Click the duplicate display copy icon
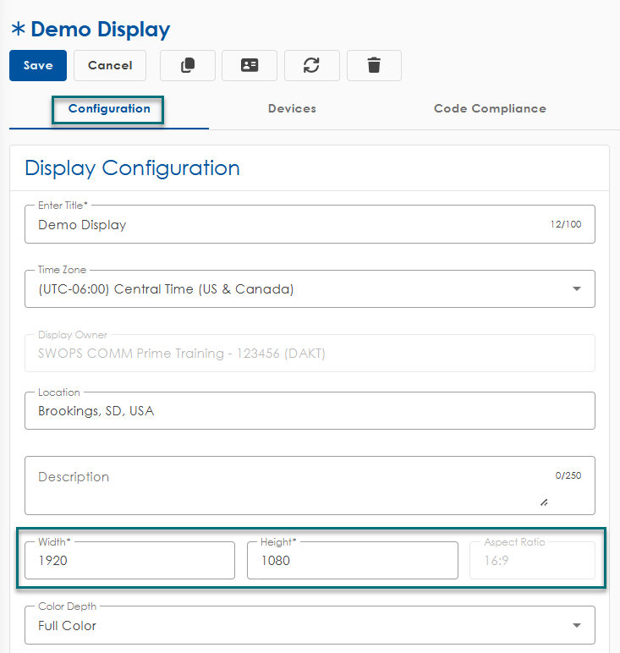This screenshot has width=620, height=653. point(188,65)
